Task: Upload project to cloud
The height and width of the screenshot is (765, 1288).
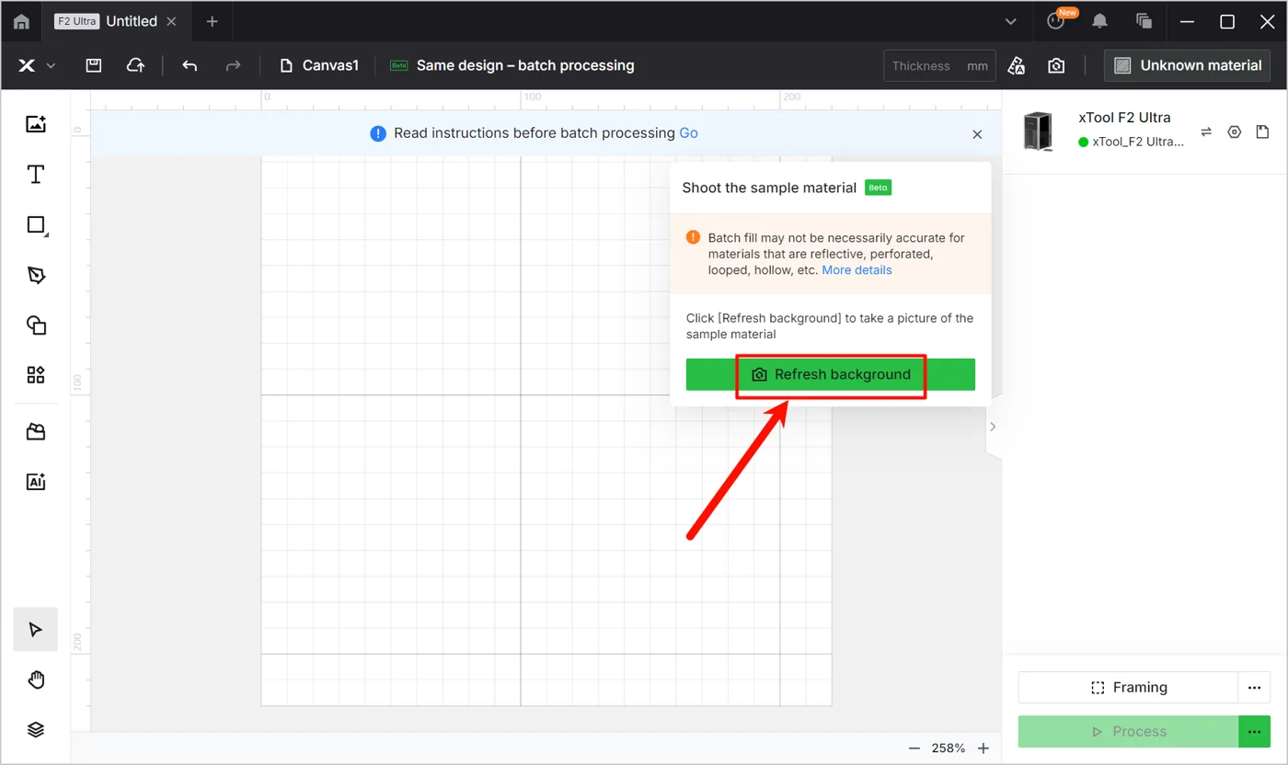Action: (x=135, y=65)
